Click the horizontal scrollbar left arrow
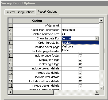The image size is (108, 100). 10,92
